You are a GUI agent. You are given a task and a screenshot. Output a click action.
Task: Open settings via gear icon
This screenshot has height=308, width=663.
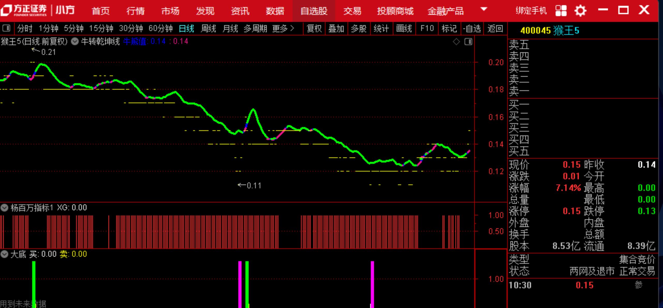pyautogui.click(x=580, y=11)
